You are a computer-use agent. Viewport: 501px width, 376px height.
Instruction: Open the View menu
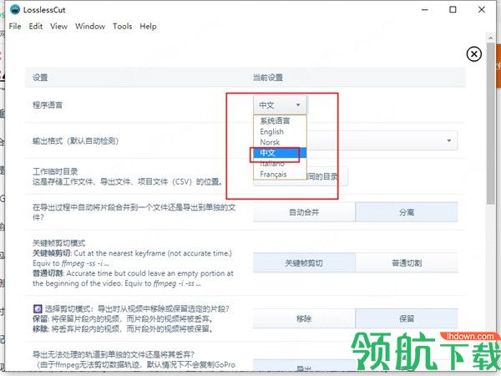[58, 26]
